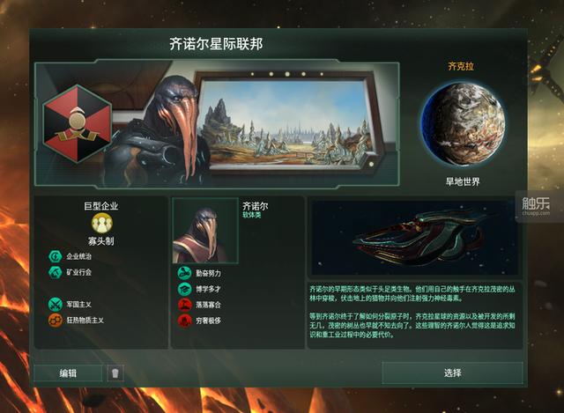Viewport: 564px width, 413px height.
Task: Click the 旱地世界 planet type label
Action: [463, 181]
